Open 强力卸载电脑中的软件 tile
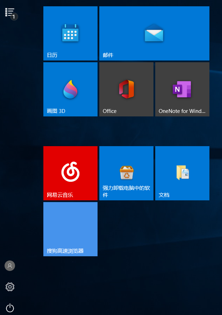 tap(126, 173)
